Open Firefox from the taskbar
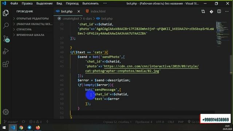233x131 pixels. coord(38,128)
